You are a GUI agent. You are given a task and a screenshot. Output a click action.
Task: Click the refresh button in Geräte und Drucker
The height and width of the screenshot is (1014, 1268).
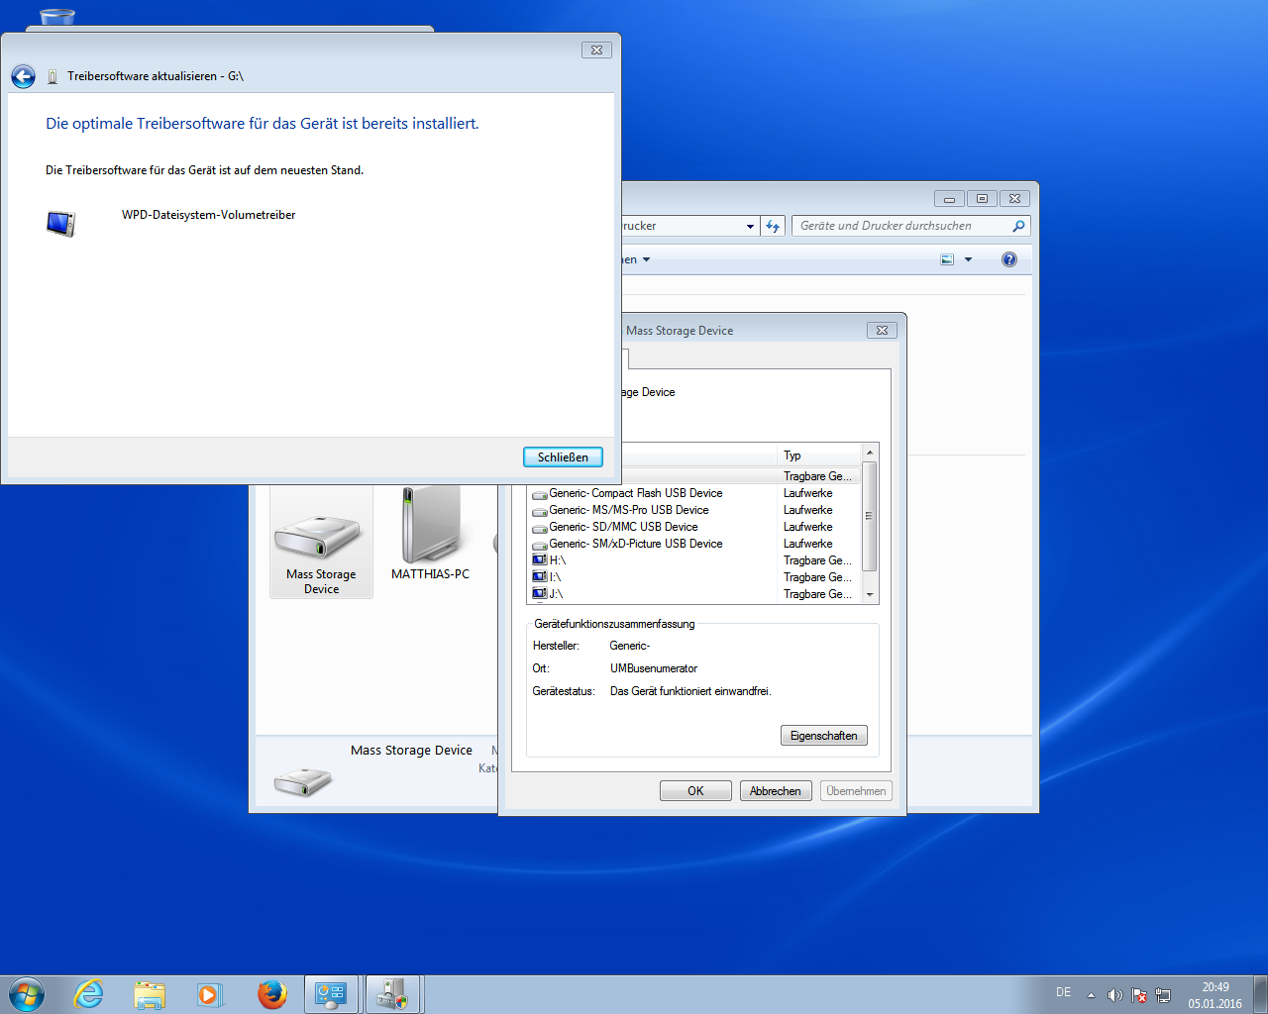point(773,226)
